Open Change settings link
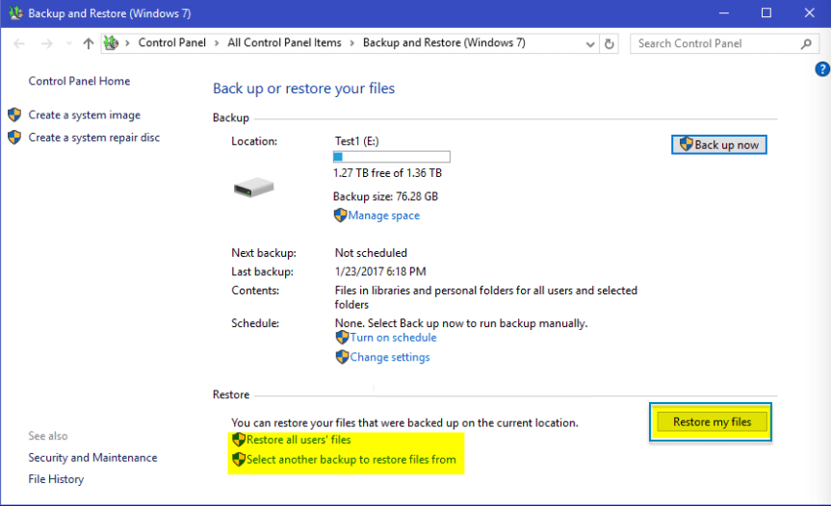 tap(390, 357)
